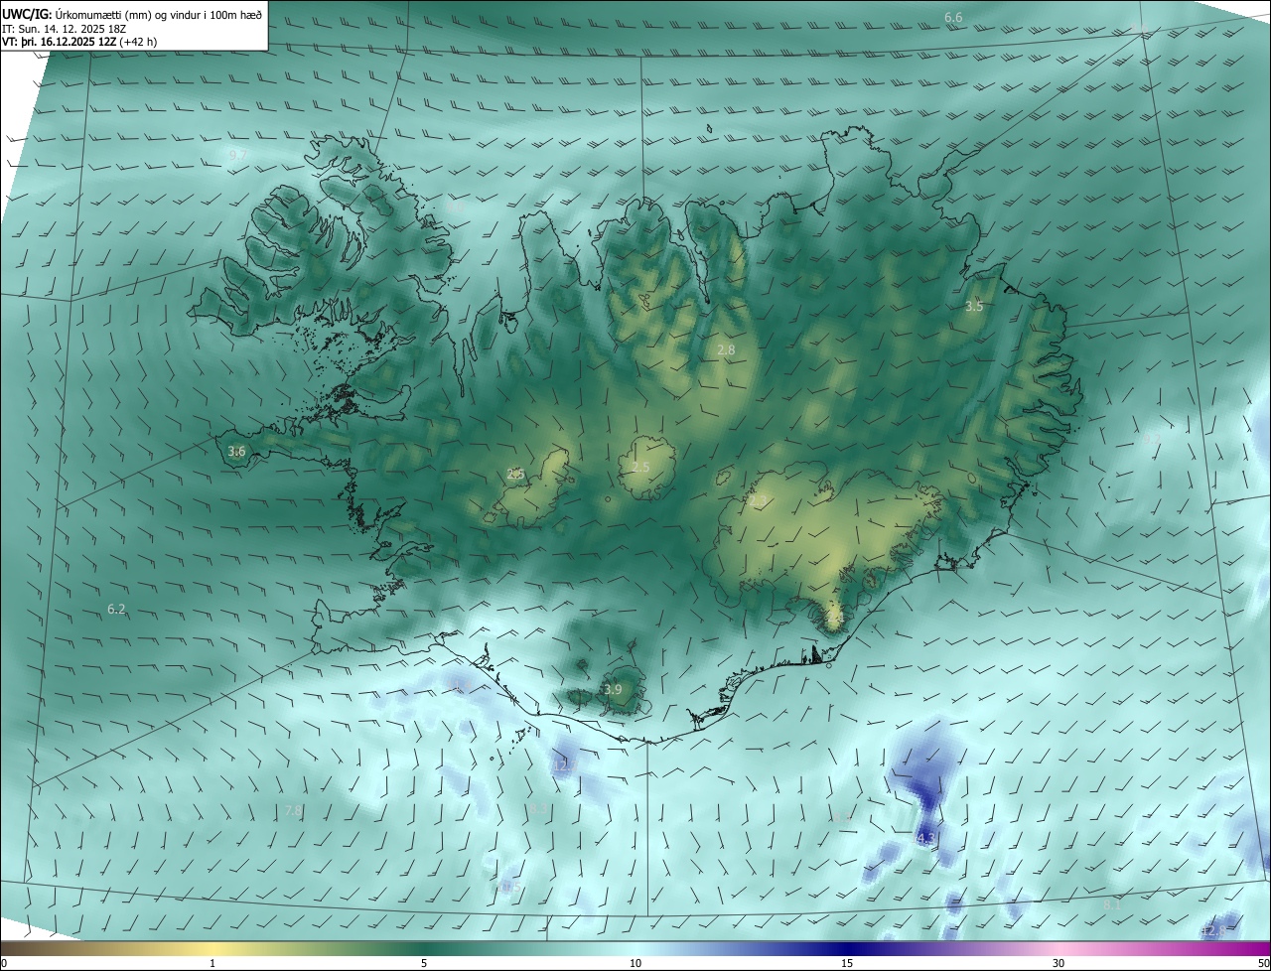Click the 3.6 value label on the map
The width and height of the screenshot is (1271, 971).
point(236,451)
